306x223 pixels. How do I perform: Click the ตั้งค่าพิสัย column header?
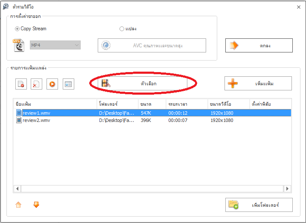click(x=271, y=104)
